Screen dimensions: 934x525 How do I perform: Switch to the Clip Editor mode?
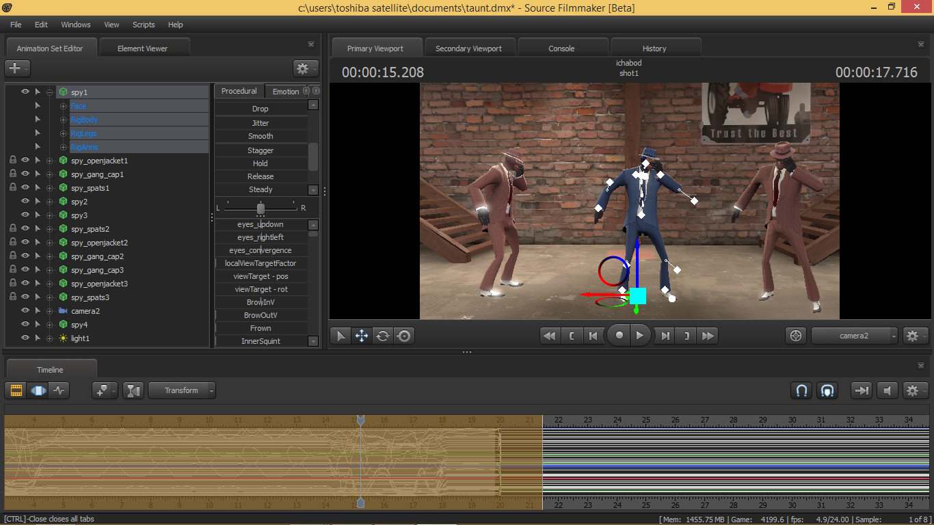(16, 390)
